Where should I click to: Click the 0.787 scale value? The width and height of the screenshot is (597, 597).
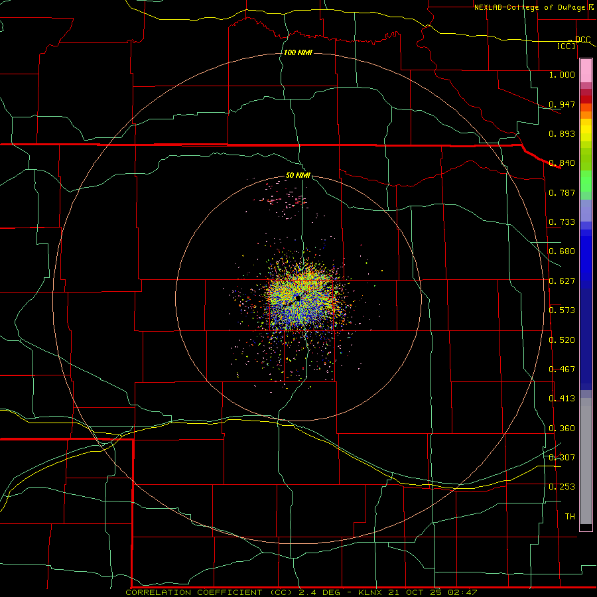coord(562,192)
